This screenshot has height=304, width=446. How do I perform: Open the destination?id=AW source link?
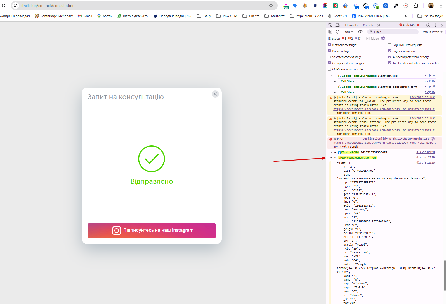pos(396,139)
